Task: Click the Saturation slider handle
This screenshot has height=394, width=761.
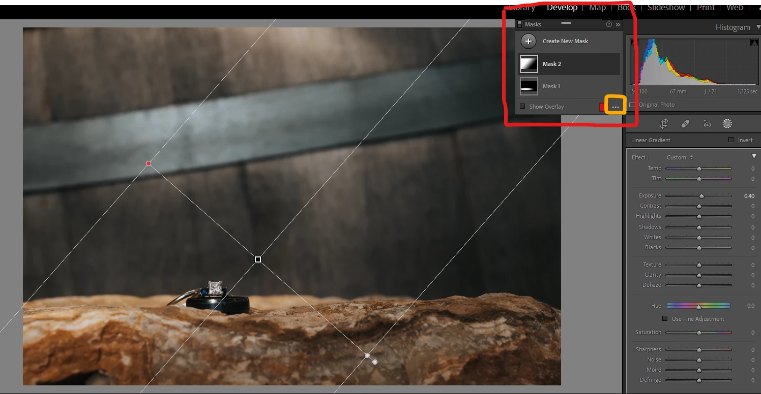Action: [x=699, y=333]
